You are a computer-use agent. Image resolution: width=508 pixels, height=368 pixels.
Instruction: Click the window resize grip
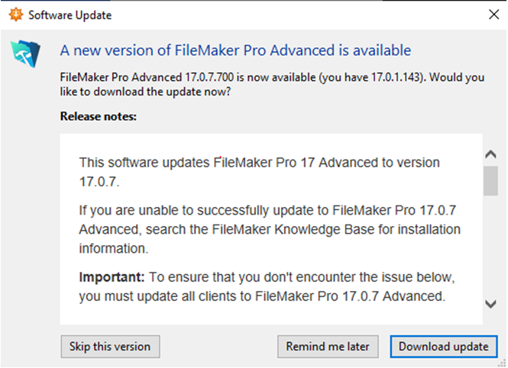[x=503, y=363]
